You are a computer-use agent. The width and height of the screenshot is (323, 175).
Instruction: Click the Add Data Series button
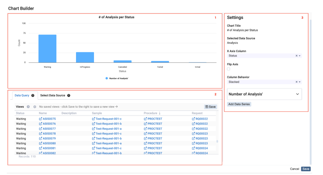pyautogui.click(x=239, y=104)
